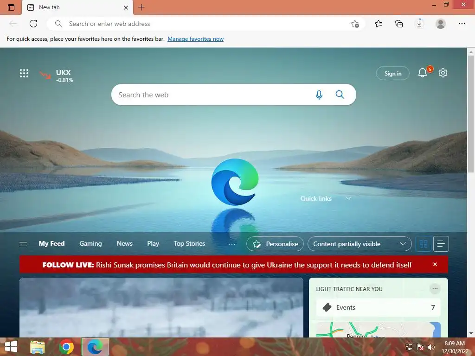This screenshot has height=356, width=475.
Task: Click the back arrow button
Action: [13, 24]
